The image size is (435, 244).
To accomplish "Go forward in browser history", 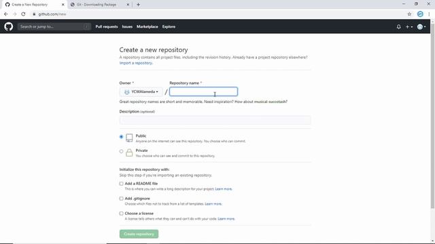I will [x=14, y=14].
